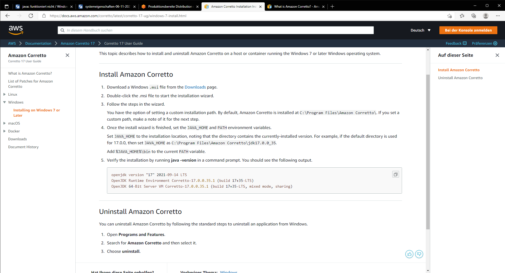Select the Amazon Corretto Installation tab
505x273 pixels.
point(233,7)
